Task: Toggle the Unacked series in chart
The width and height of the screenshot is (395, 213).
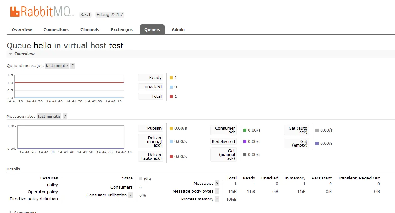Action: [151, 87]
